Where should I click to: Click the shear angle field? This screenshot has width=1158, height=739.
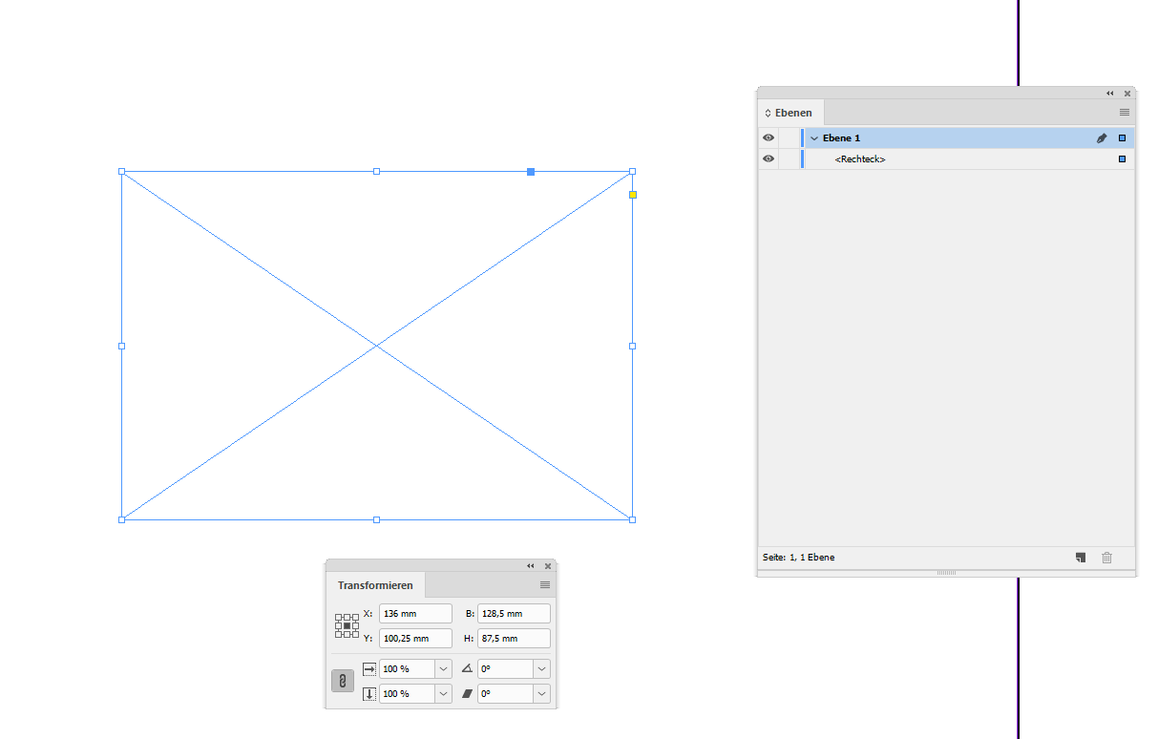[505, 694]
